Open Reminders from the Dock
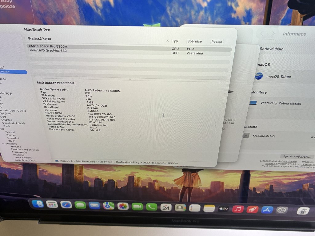This screenshot has width=315, height=236. (195, 208)
